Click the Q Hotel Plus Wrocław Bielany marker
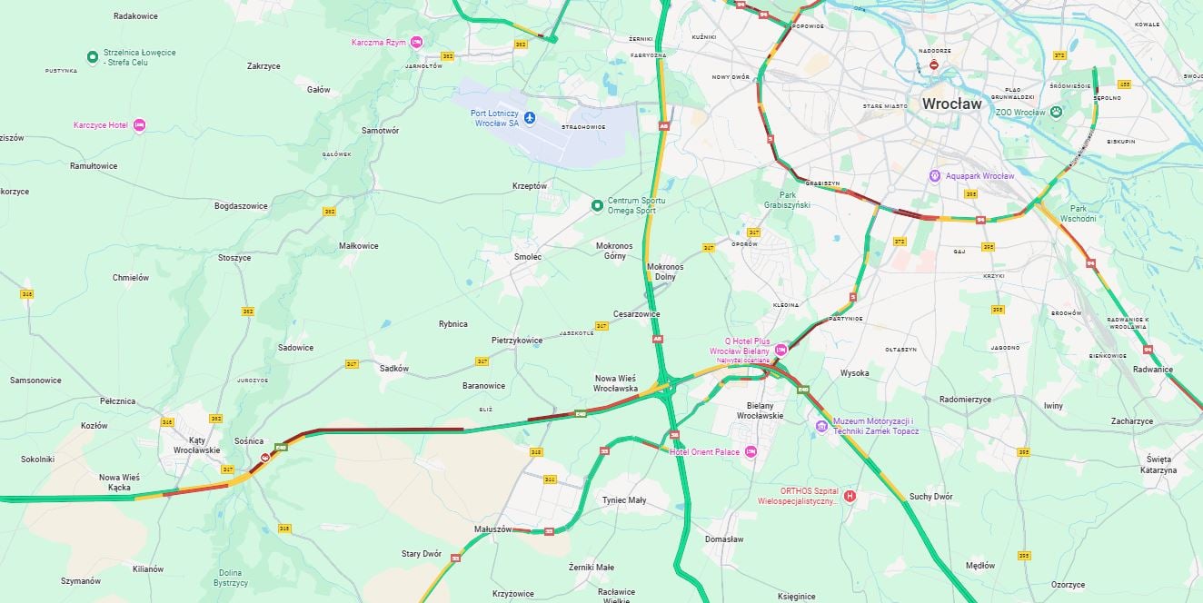Viewport: 1203px width, 603px height. 780,350
